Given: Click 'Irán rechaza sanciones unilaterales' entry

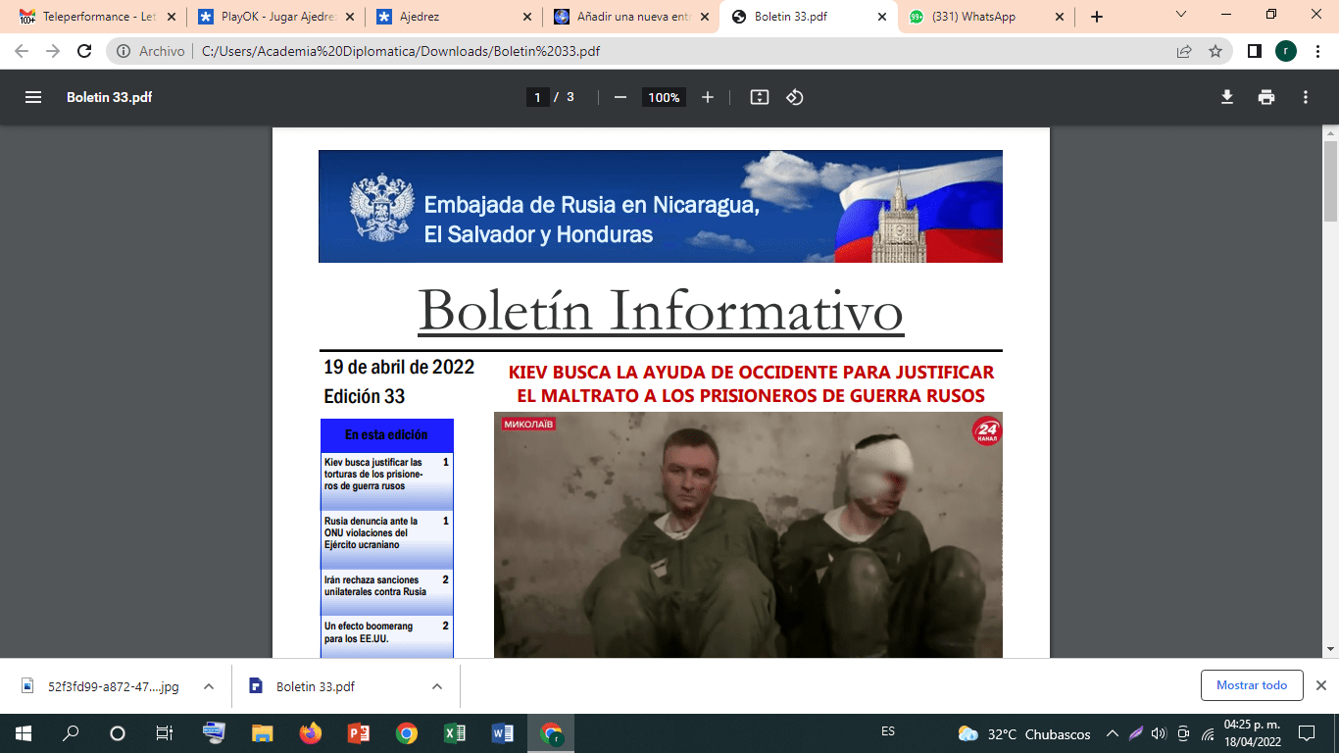Looking at the screenshot, I should click(x=386, y=591).
